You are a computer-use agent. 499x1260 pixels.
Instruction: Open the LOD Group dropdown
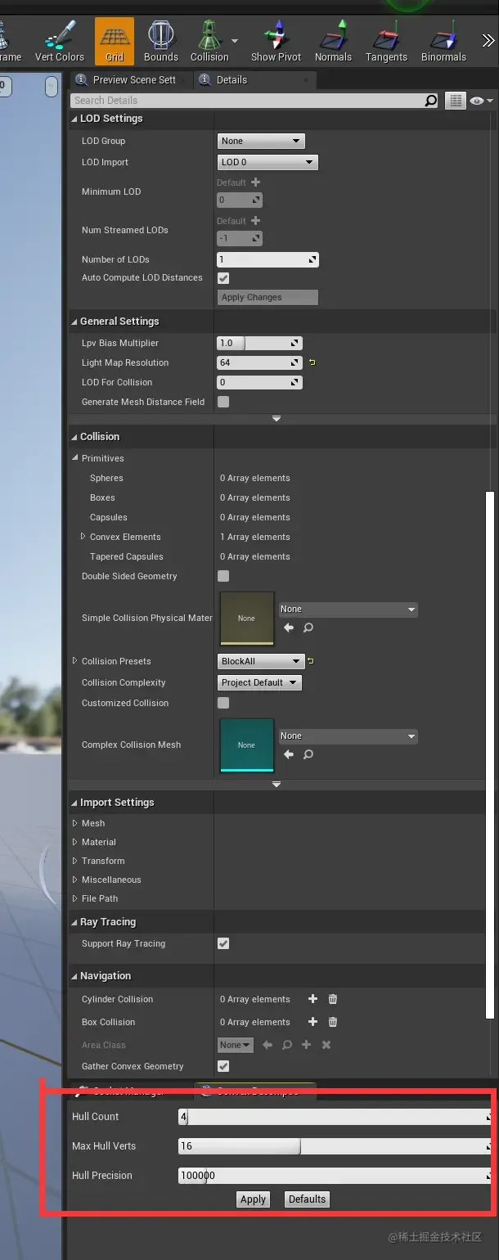261,141
